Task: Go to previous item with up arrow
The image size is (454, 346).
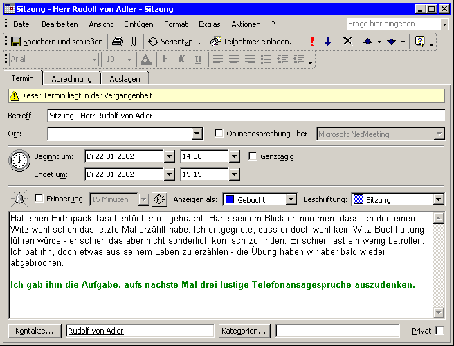Action: coord(367,42)
